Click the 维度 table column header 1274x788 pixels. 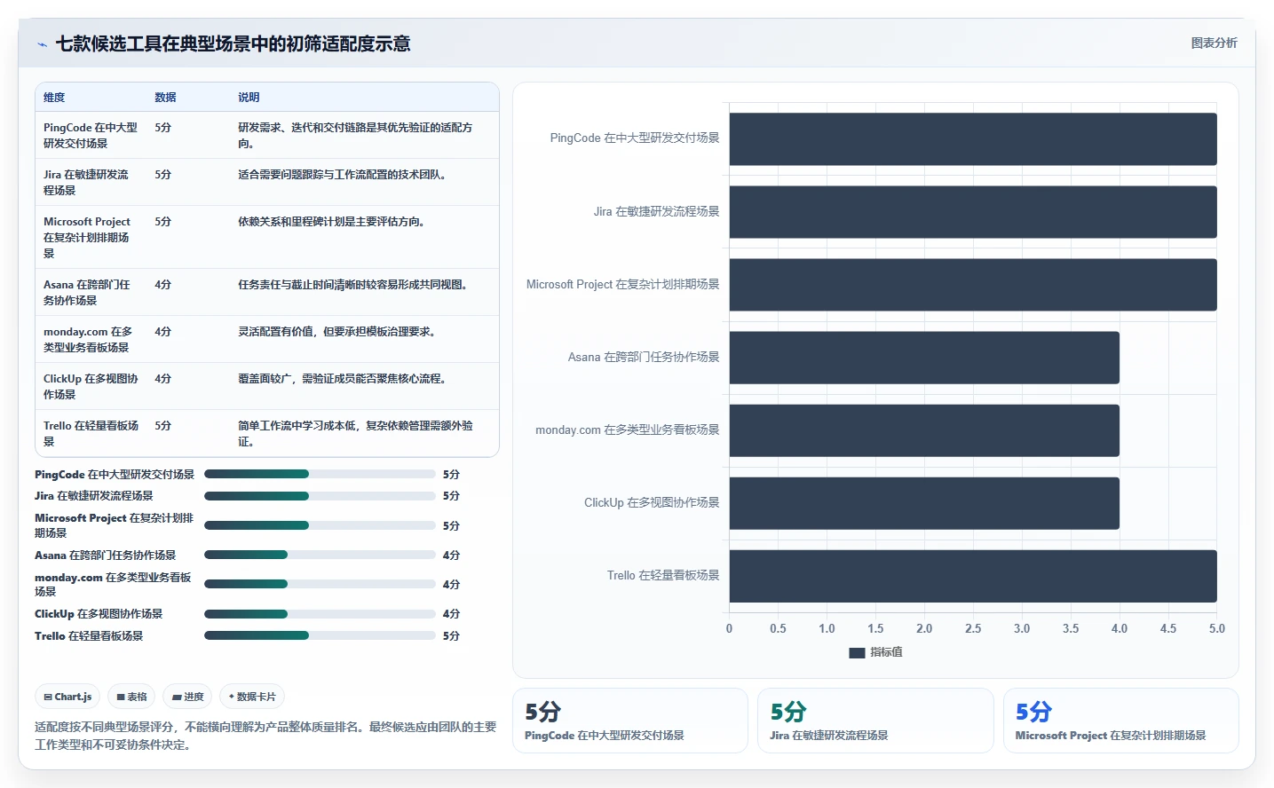point(54,98)
